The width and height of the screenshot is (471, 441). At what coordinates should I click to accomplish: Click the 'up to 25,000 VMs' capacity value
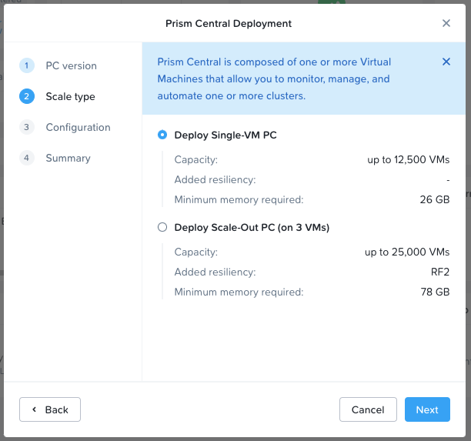[407, 252]
